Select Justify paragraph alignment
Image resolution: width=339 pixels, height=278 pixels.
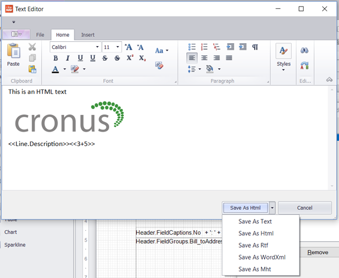pos(229,58)
